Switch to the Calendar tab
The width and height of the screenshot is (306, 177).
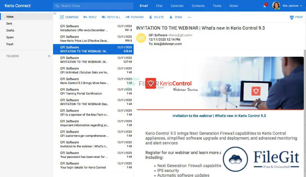[177, 6]
